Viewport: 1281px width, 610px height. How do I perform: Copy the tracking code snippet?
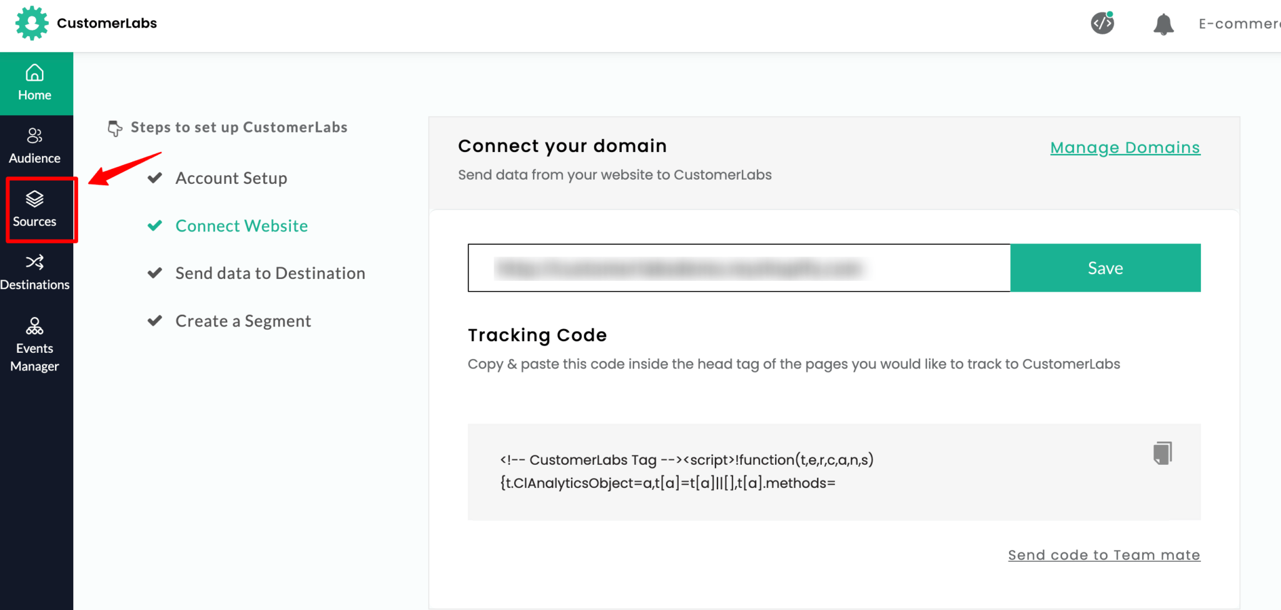[x=1162, y=453]
